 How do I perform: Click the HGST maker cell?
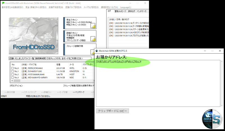[72, 74]
